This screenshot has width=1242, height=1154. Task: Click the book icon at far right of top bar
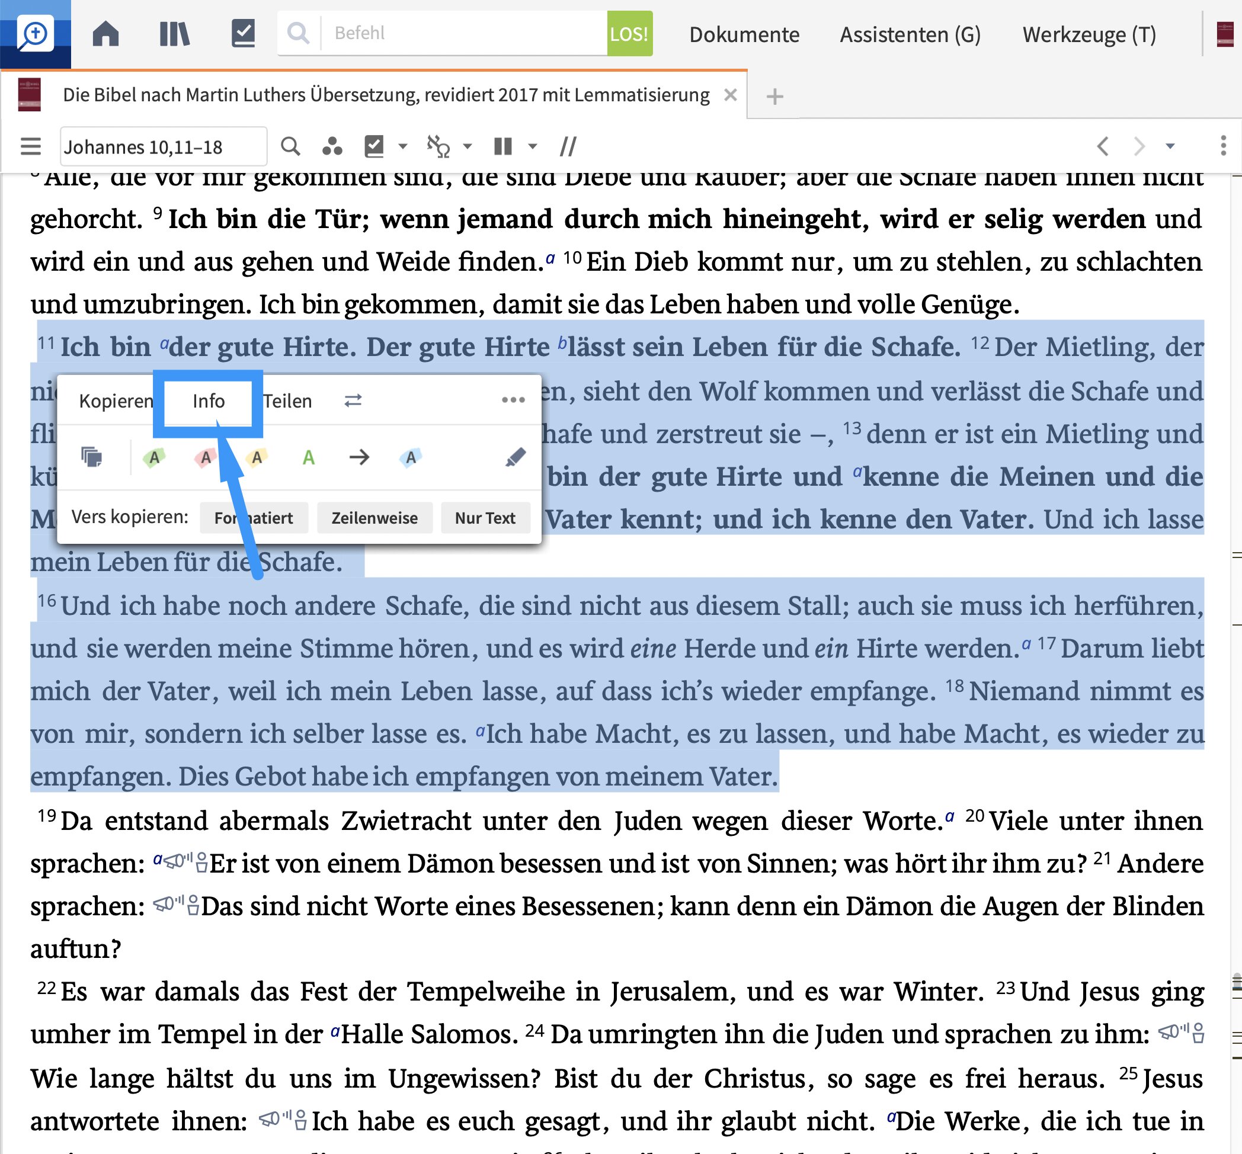point(1225,34)
